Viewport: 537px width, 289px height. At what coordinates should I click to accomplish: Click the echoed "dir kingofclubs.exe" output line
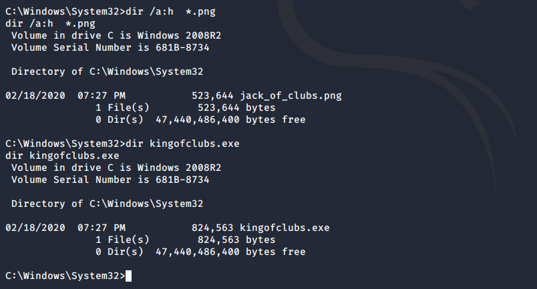(x=62, y=156)
